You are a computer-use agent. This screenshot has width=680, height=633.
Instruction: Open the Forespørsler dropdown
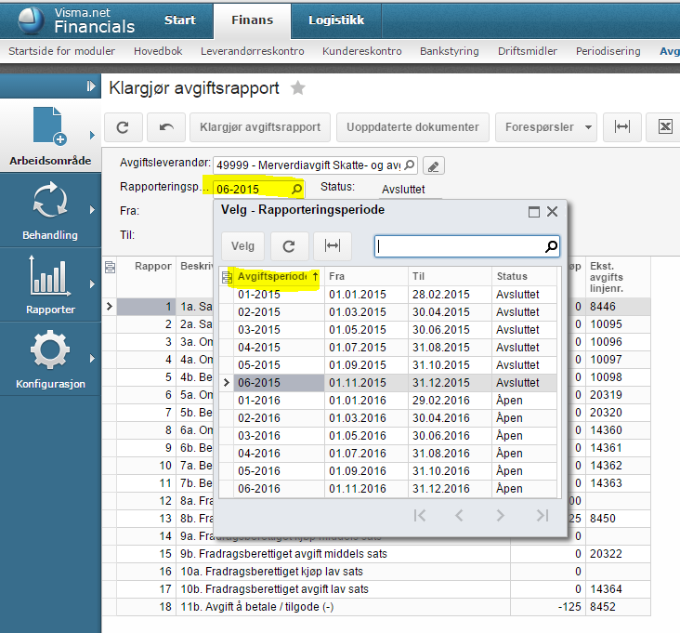coord(546,127)
